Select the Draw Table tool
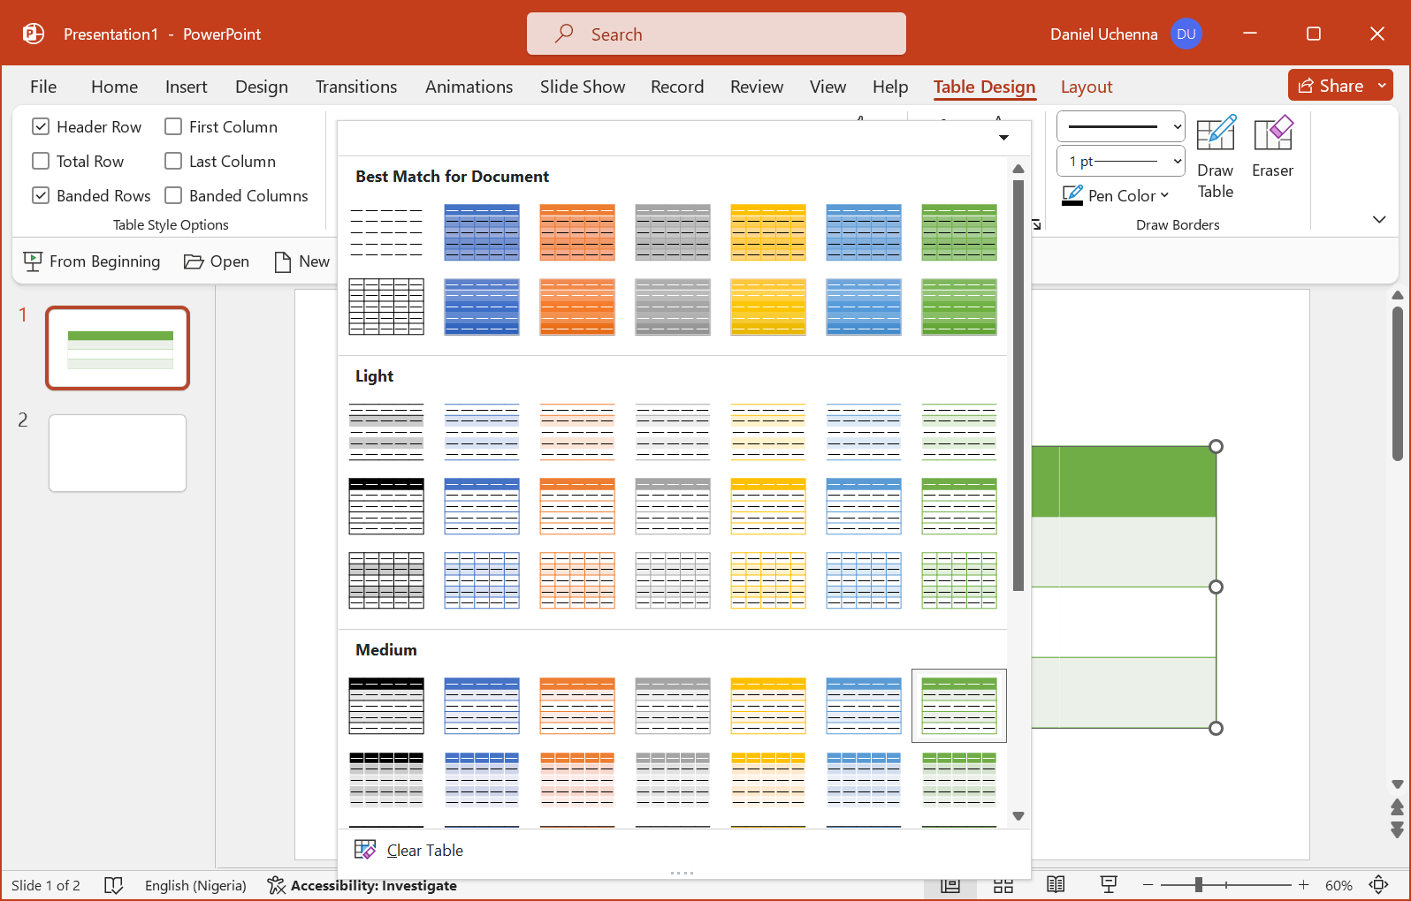Viewport: 1411px width, 901px height. (1215, 157)
